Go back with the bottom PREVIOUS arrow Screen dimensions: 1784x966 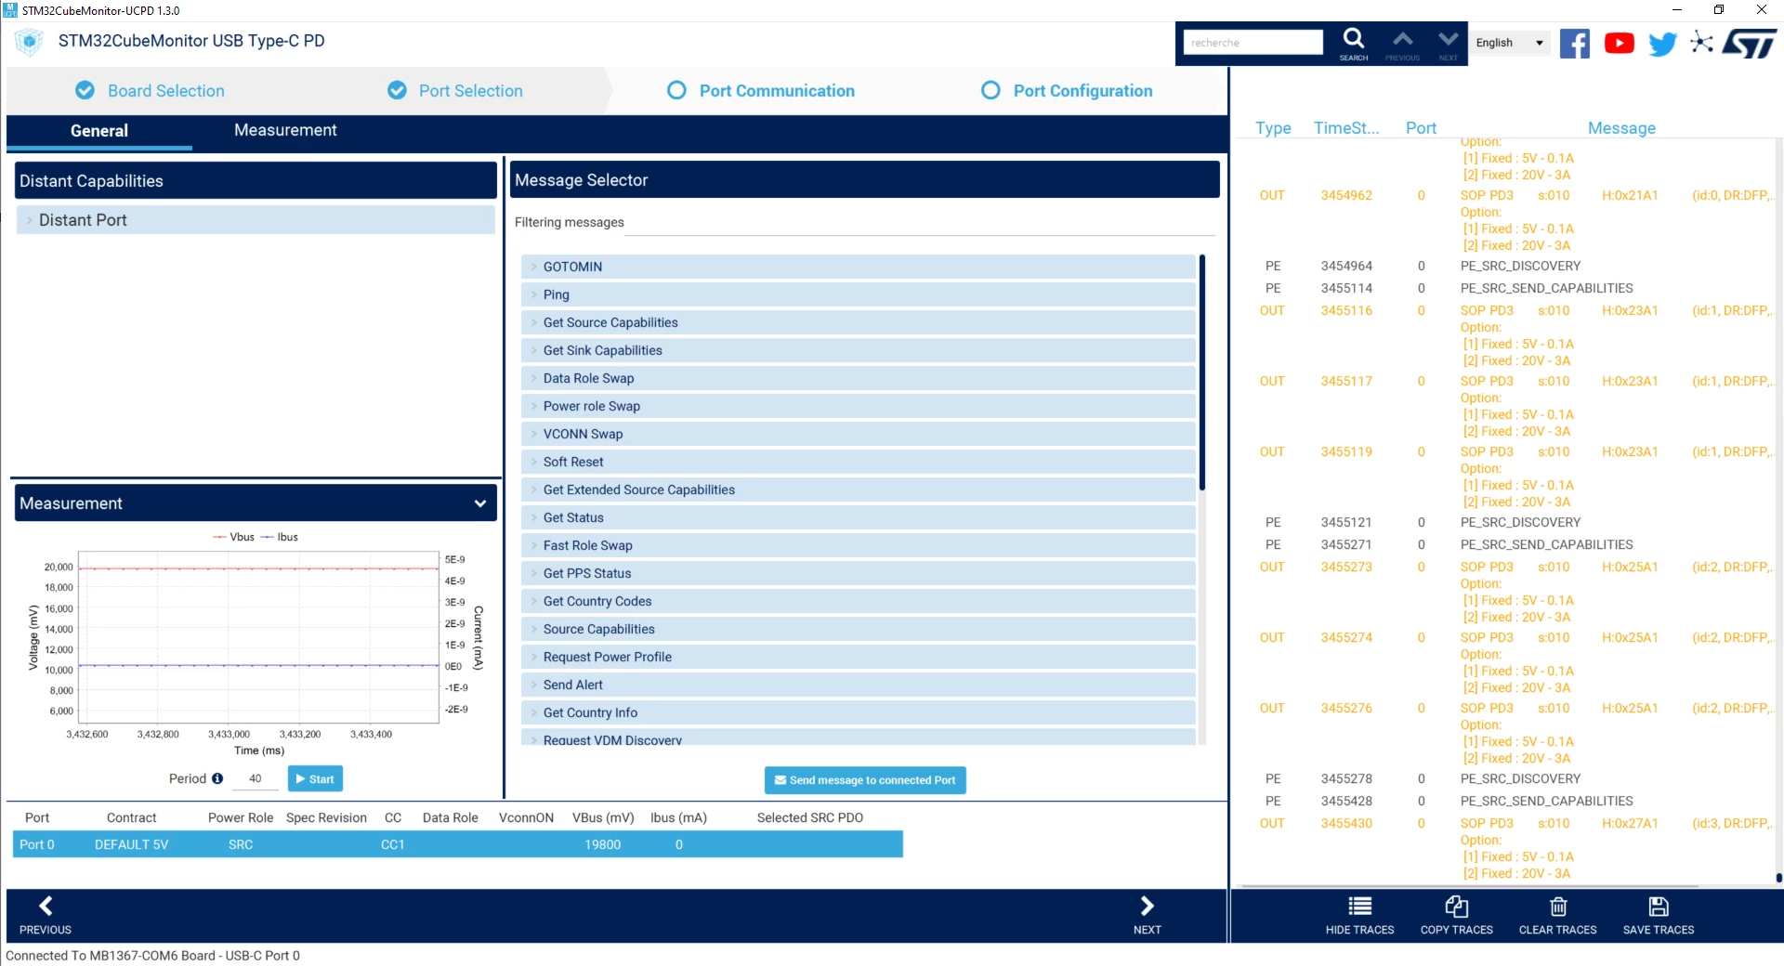tap(45, 915)
